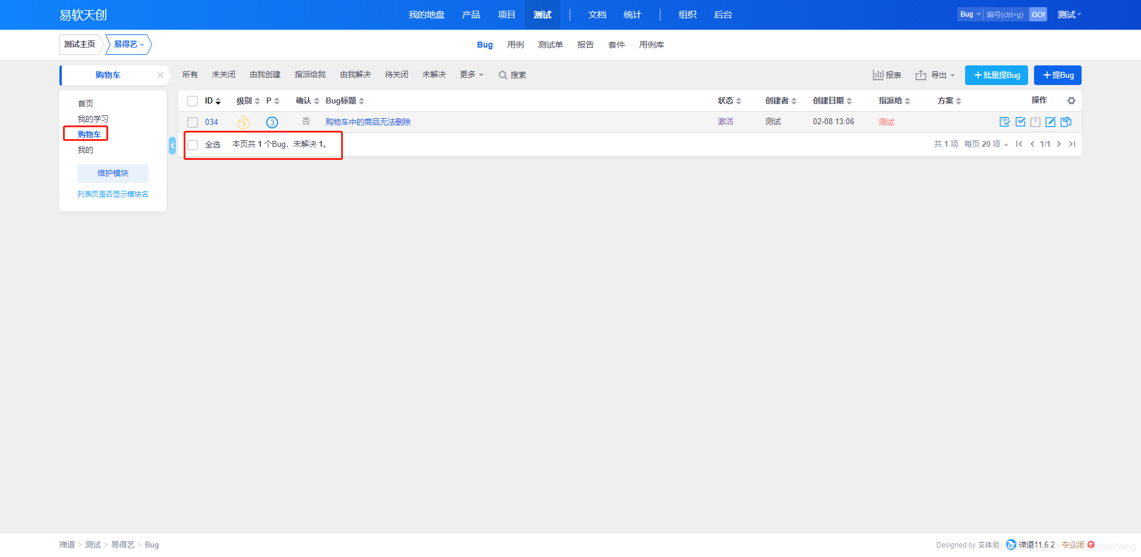Screen dimensions: 1141x557
Task: Select 我的学习 module in sidebar tree
Action: pyautogui.click(x=93, y=119)
